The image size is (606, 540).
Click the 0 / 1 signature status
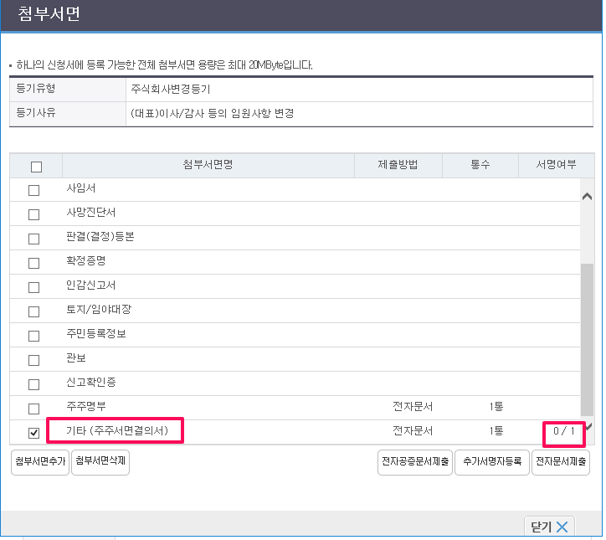pyautogui.click(x=564, y=430)
